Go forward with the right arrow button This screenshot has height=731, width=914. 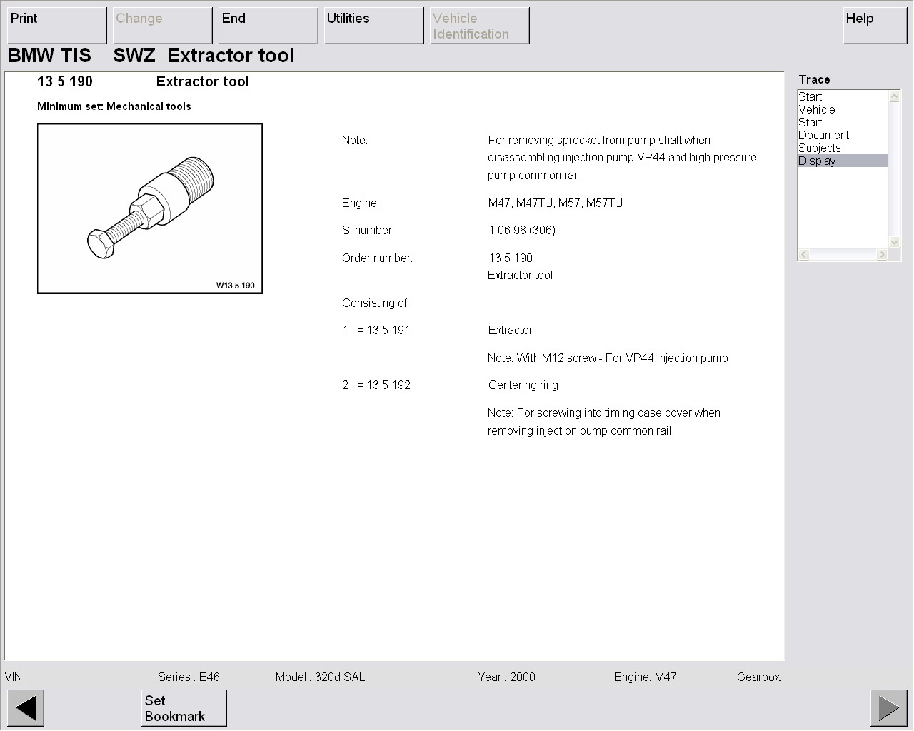pos(888,708)
